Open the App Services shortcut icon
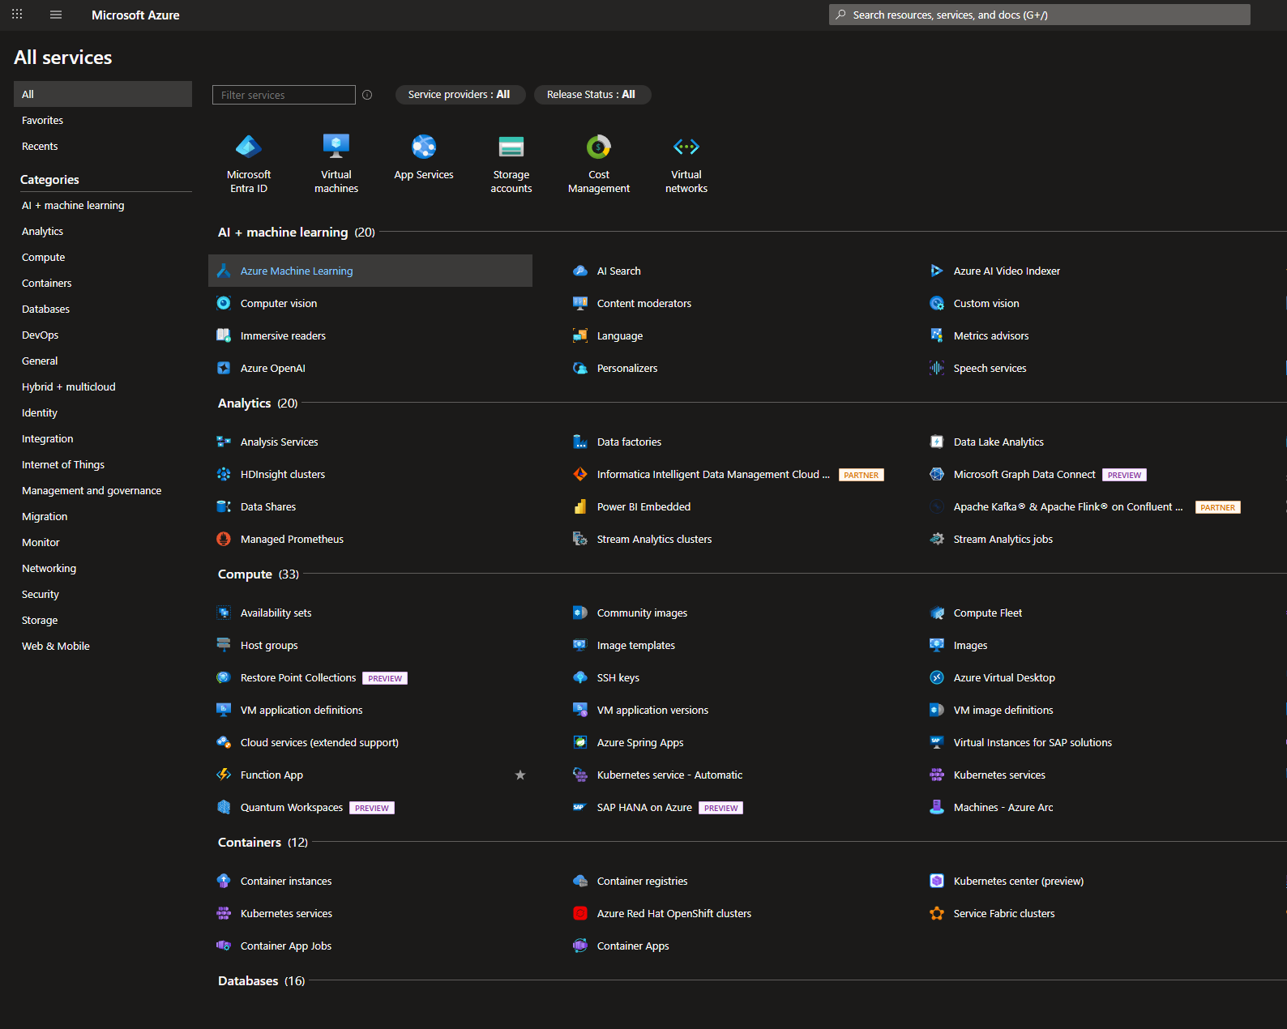 click(424, 147)
